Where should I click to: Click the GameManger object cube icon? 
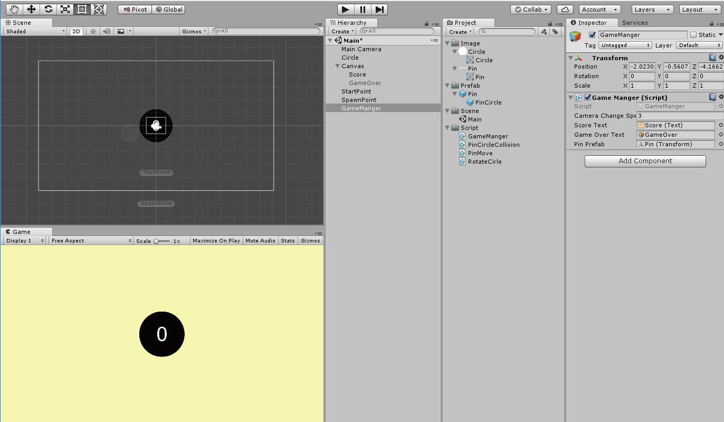pyautogui.click(x=575, y=36)
